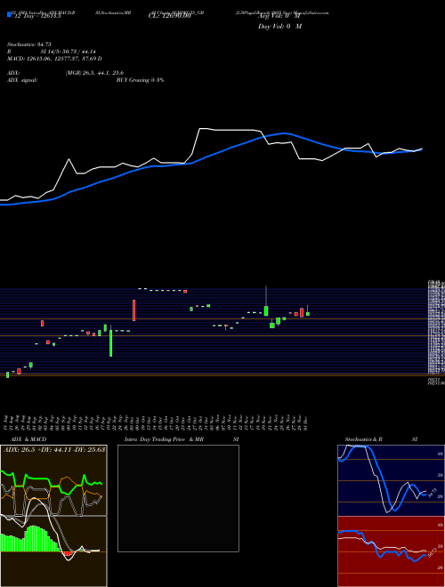Open the empty intraday trading price chart box
This screenshot has width=445, height=587.
click(x=178, y=498)
